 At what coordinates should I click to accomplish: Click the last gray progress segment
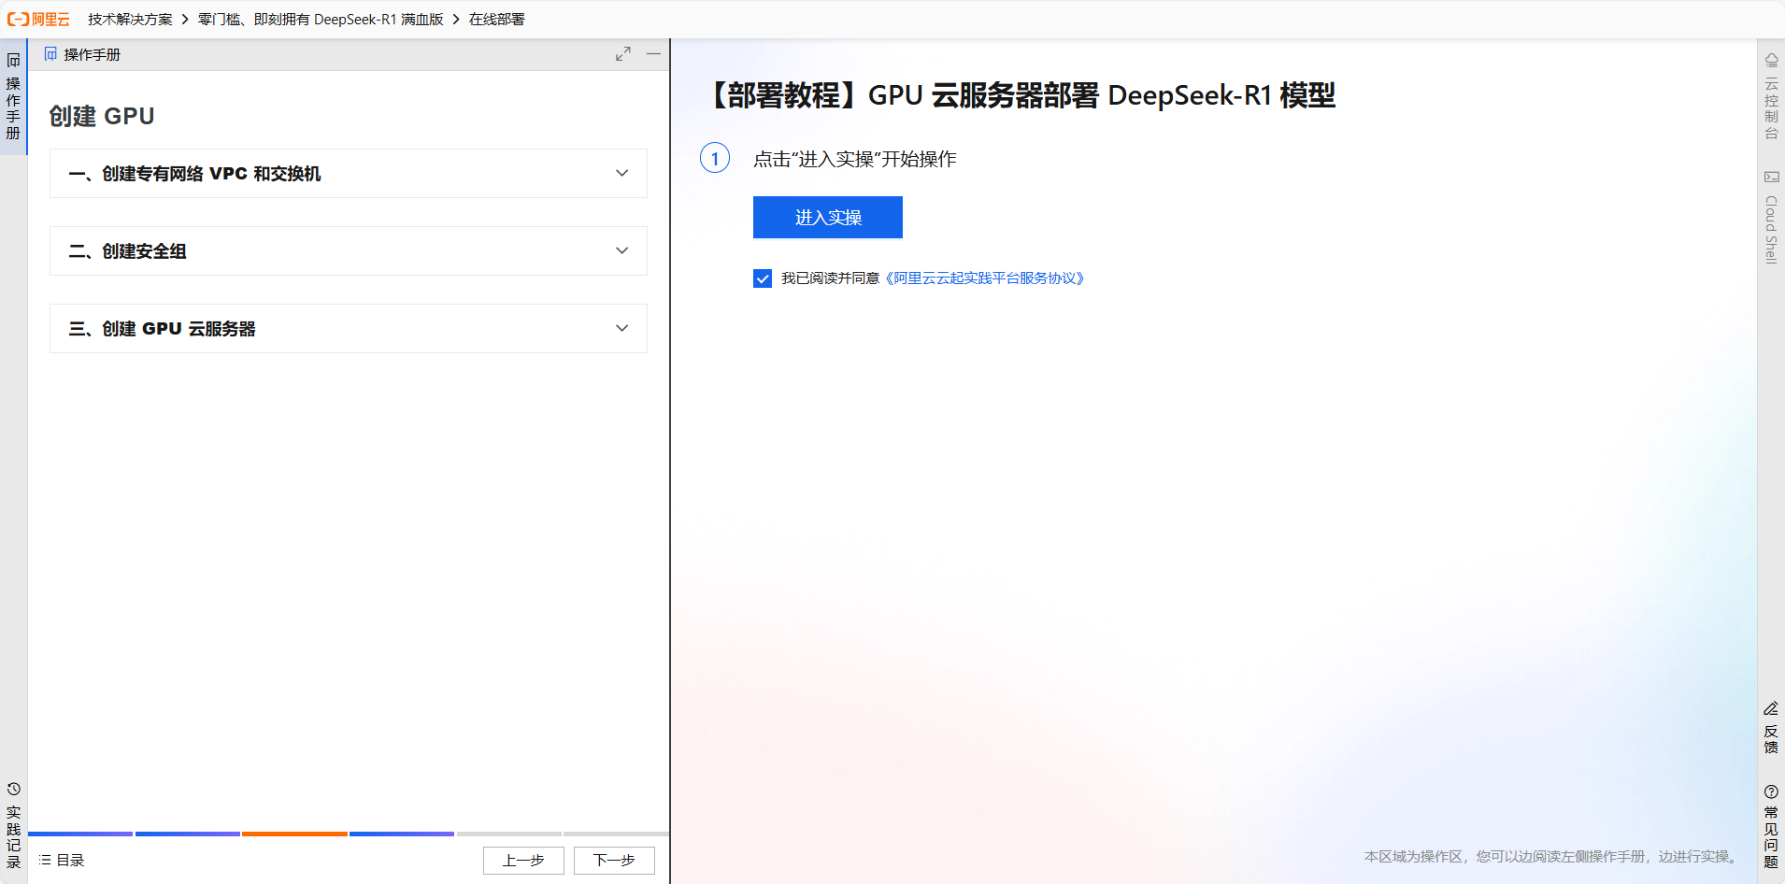coord(616,834)
